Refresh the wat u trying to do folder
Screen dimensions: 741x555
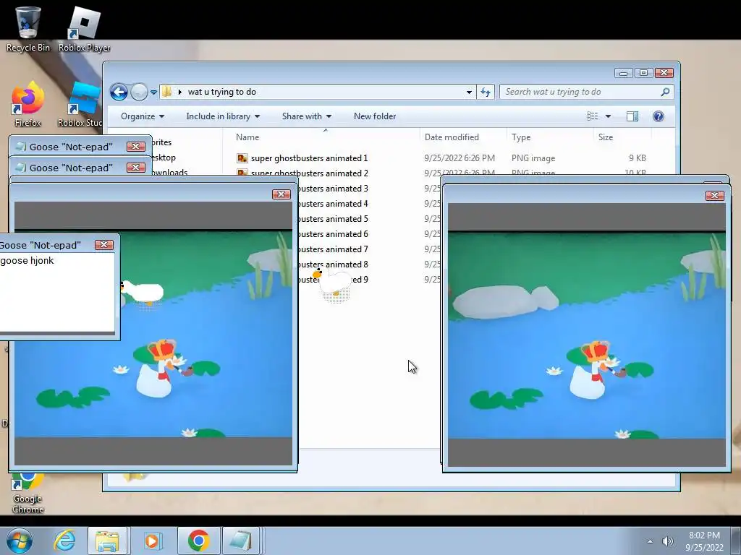486,92
